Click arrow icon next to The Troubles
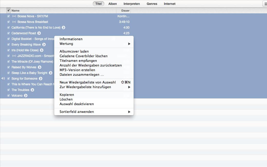The width and height of the screenshot is (267, 167). tap(32, 90)
